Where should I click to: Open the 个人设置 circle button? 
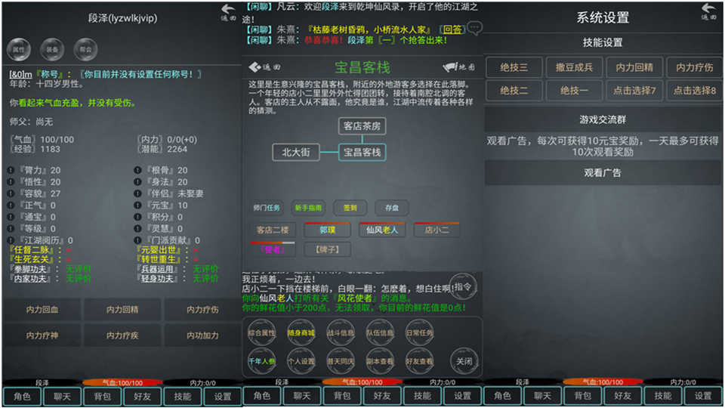coord(301,361)
